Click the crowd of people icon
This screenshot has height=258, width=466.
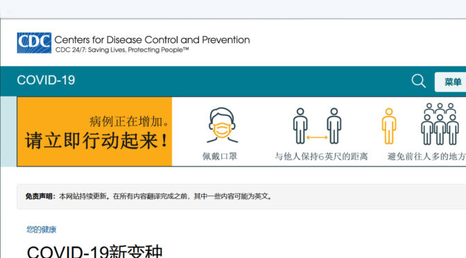(440, 124)
